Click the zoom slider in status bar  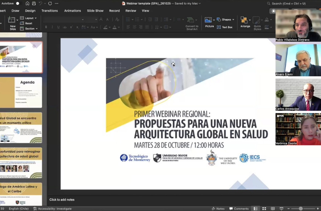click(x=301, y=208)
